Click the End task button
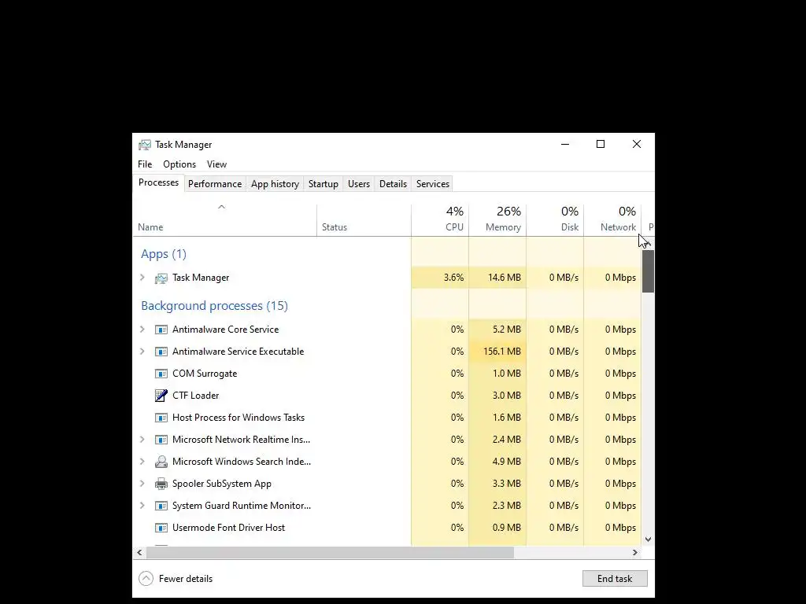 coord(615,579)
